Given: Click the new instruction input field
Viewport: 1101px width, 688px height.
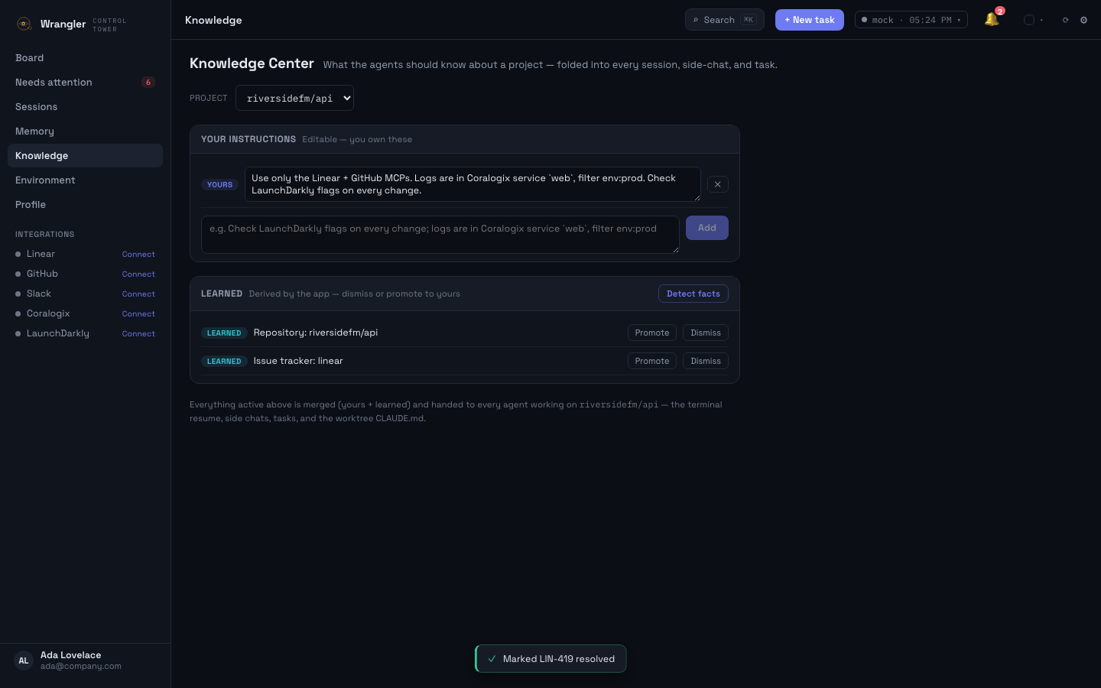Looking at the screenshot, I should [x=440, y=234].
